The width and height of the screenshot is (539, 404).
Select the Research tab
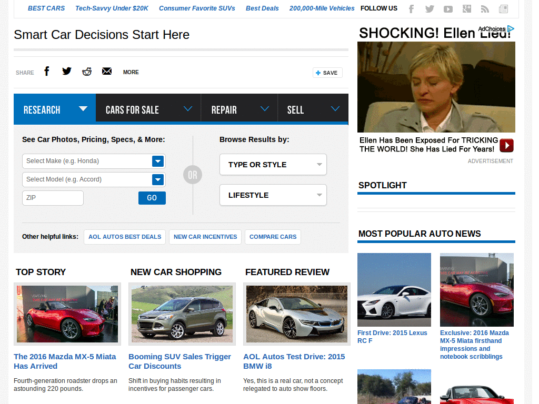pyautogui.click(x=55, y=109)
